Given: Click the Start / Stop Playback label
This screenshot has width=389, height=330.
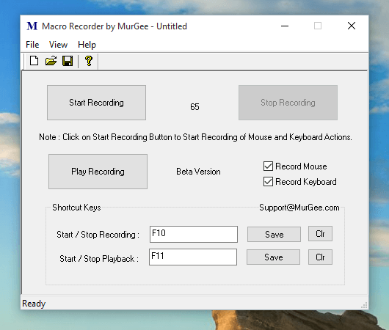Looking at the screenshot, I should 99,259.
